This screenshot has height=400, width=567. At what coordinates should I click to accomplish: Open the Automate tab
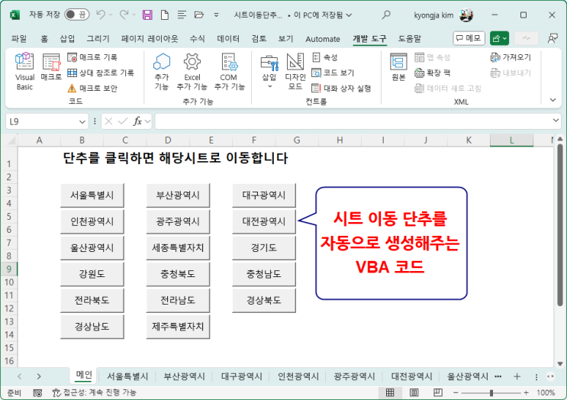323,39
